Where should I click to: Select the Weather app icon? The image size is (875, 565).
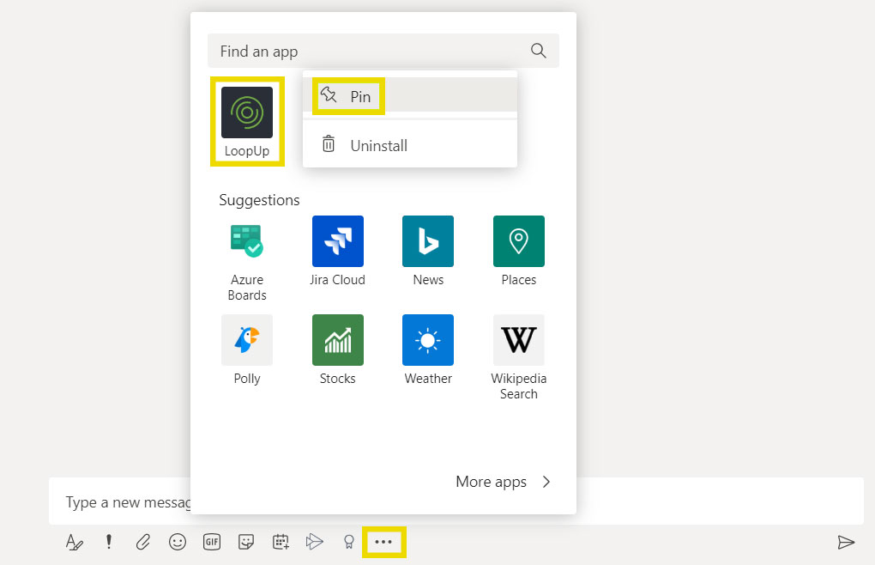point(427,340)
